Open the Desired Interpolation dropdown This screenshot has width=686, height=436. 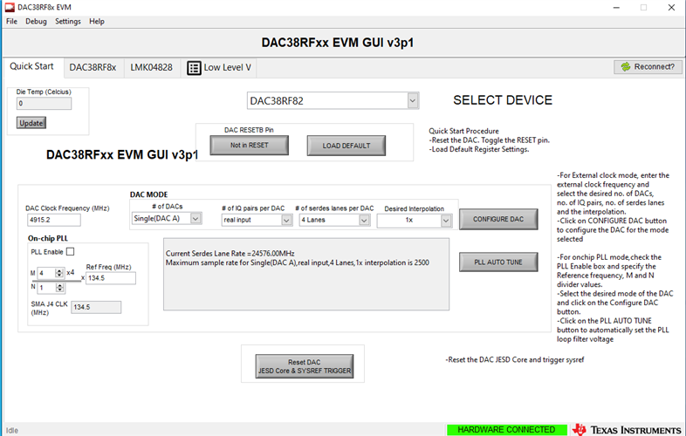pos(445,221)
